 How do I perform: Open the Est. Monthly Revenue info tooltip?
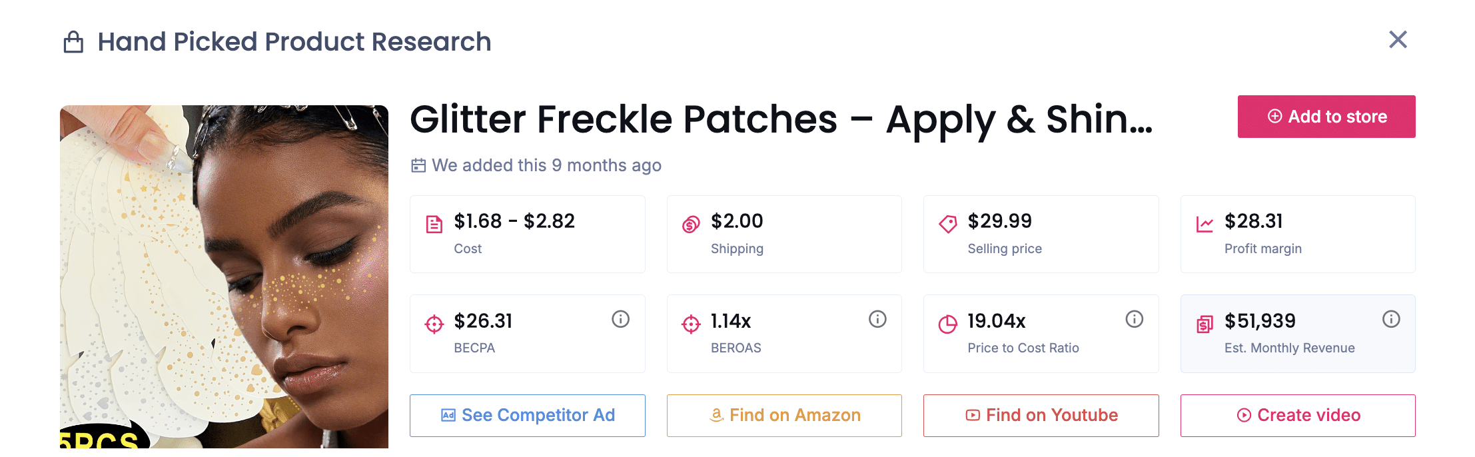tap(1391, 319)
